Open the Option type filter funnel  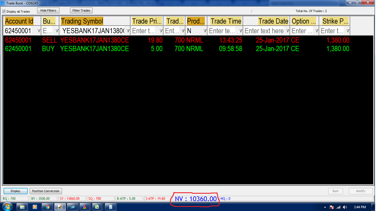317,31
